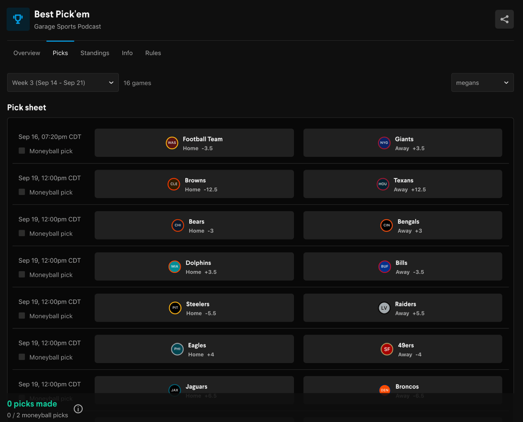Select Steelers Home -5.5 pick
Viewport: 523px width, 422px height.
194,308
